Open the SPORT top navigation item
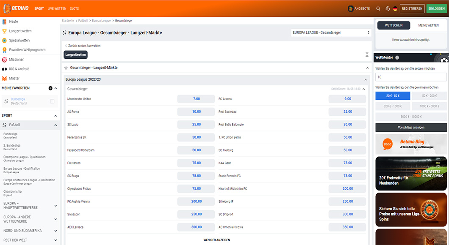Image resolution: width=449 pixels, height=245 pixels. click(39, 8)
